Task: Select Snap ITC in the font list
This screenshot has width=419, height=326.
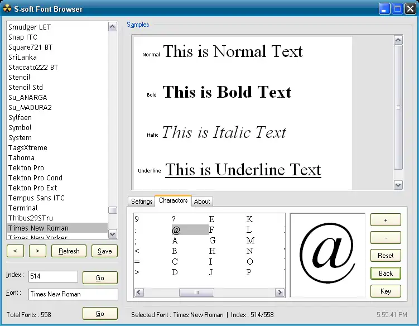Action: point(57,37)
